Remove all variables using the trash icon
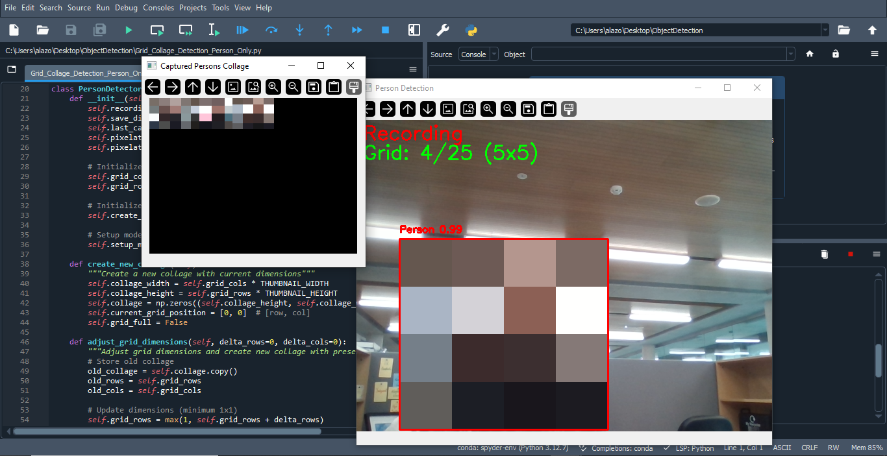The image size is (887, 456). (825, 254)
